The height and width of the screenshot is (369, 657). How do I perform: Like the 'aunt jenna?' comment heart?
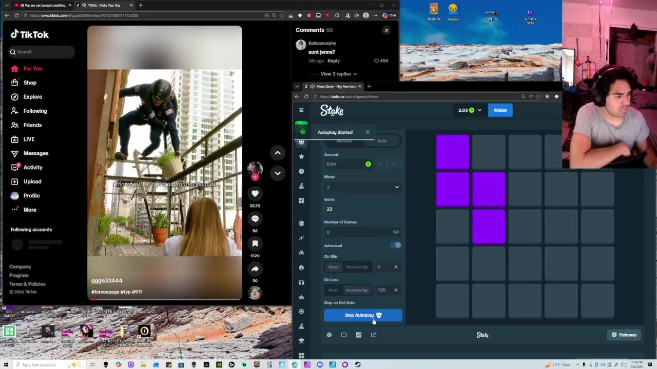point(377,60)
